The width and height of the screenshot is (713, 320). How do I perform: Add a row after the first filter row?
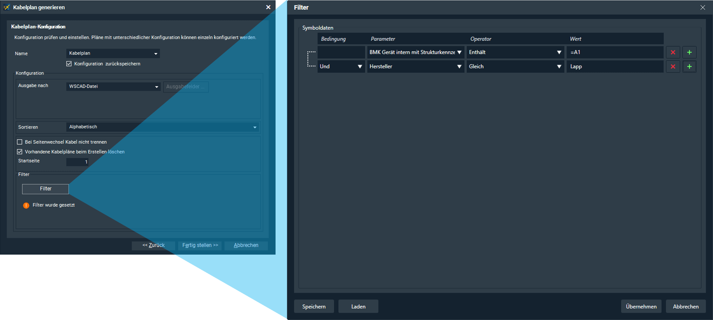point(689,52)
